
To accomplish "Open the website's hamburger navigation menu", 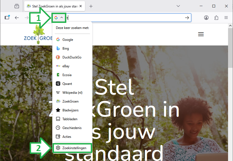I will point(201,34).
